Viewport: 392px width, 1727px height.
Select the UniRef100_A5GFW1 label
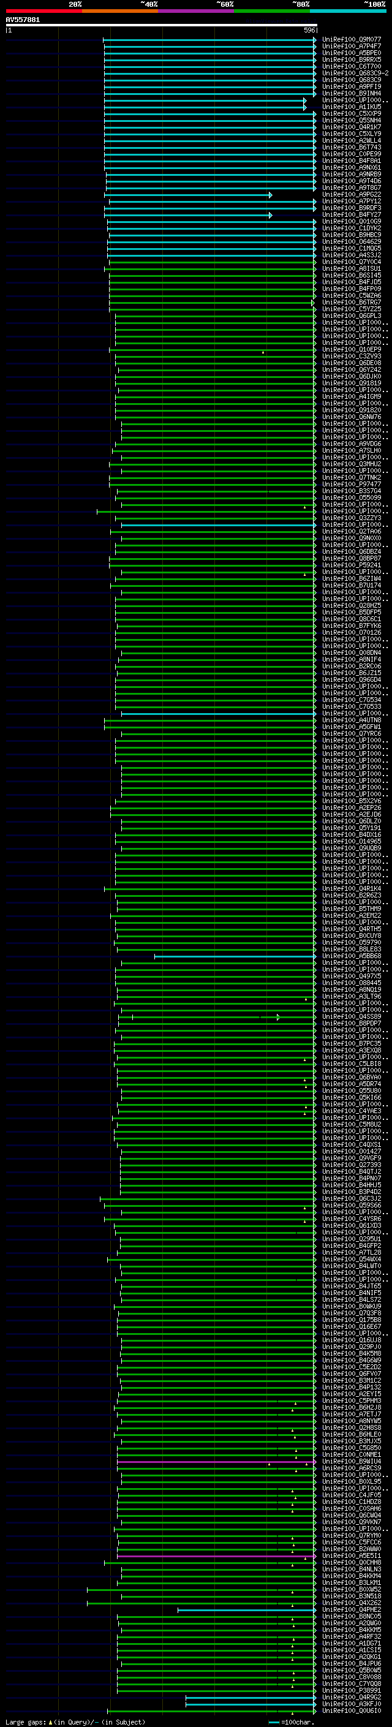pos(351,727)
